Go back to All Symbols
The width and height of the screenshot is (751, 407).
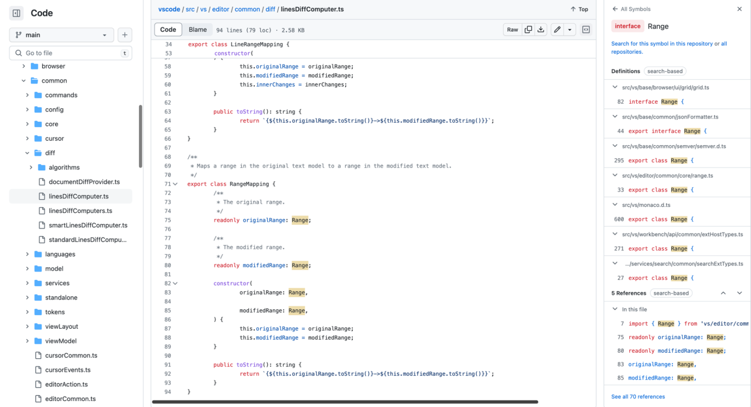631,9
